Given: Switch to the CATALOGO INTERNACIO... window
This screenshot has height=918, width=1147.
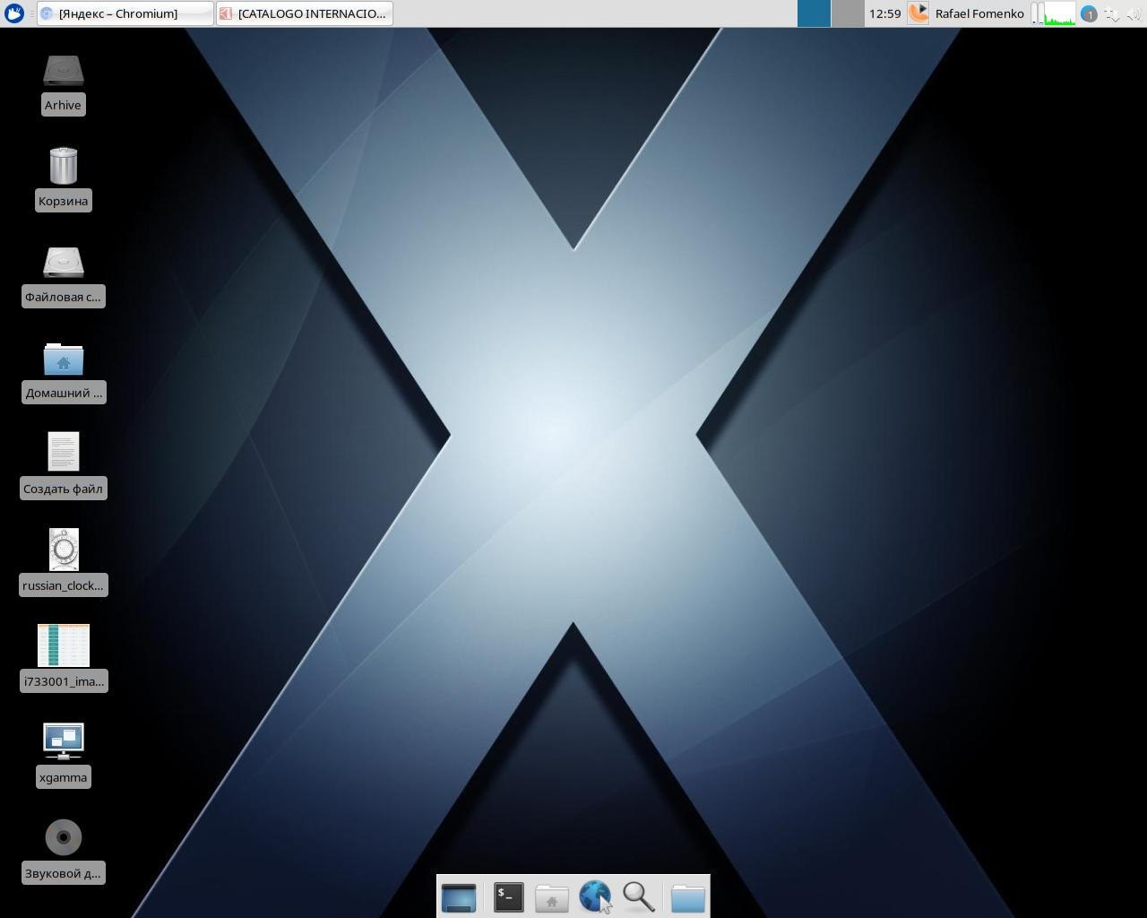Looking at the screenshot, I should 305,13.
